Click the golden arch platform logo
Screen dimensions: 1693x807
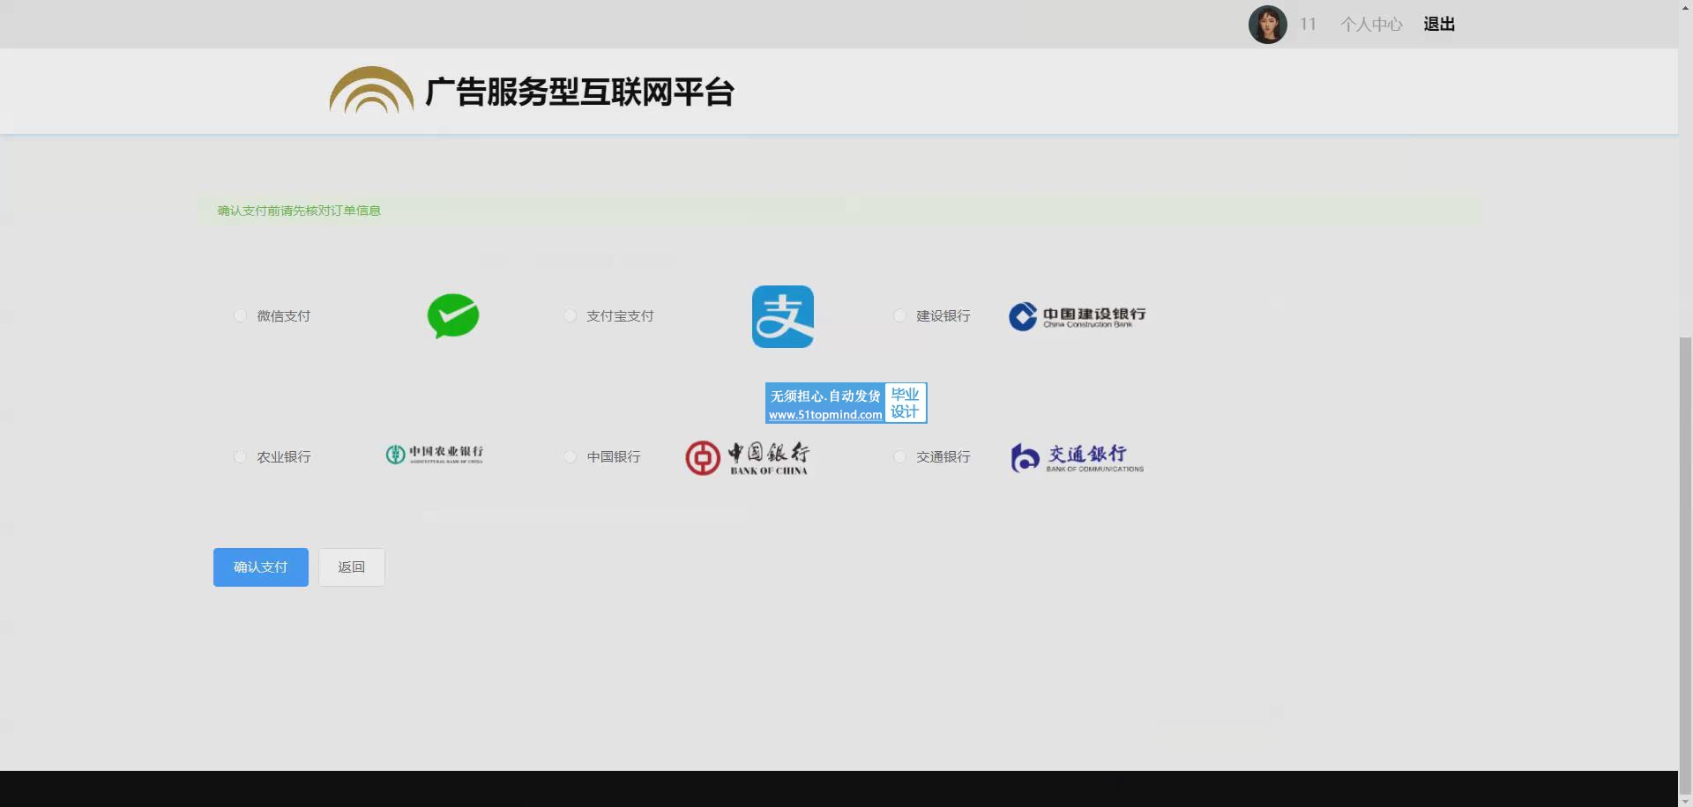coord(371,90)
